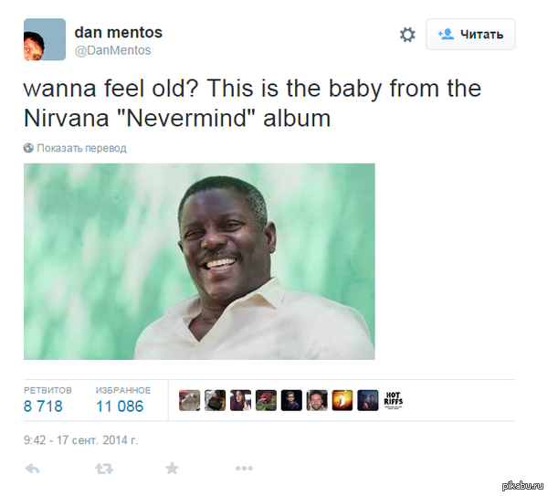This screenshot has width=548, height=496.
Task: Open the HOT RIFFS avatar
Action: tap(394, 400)
